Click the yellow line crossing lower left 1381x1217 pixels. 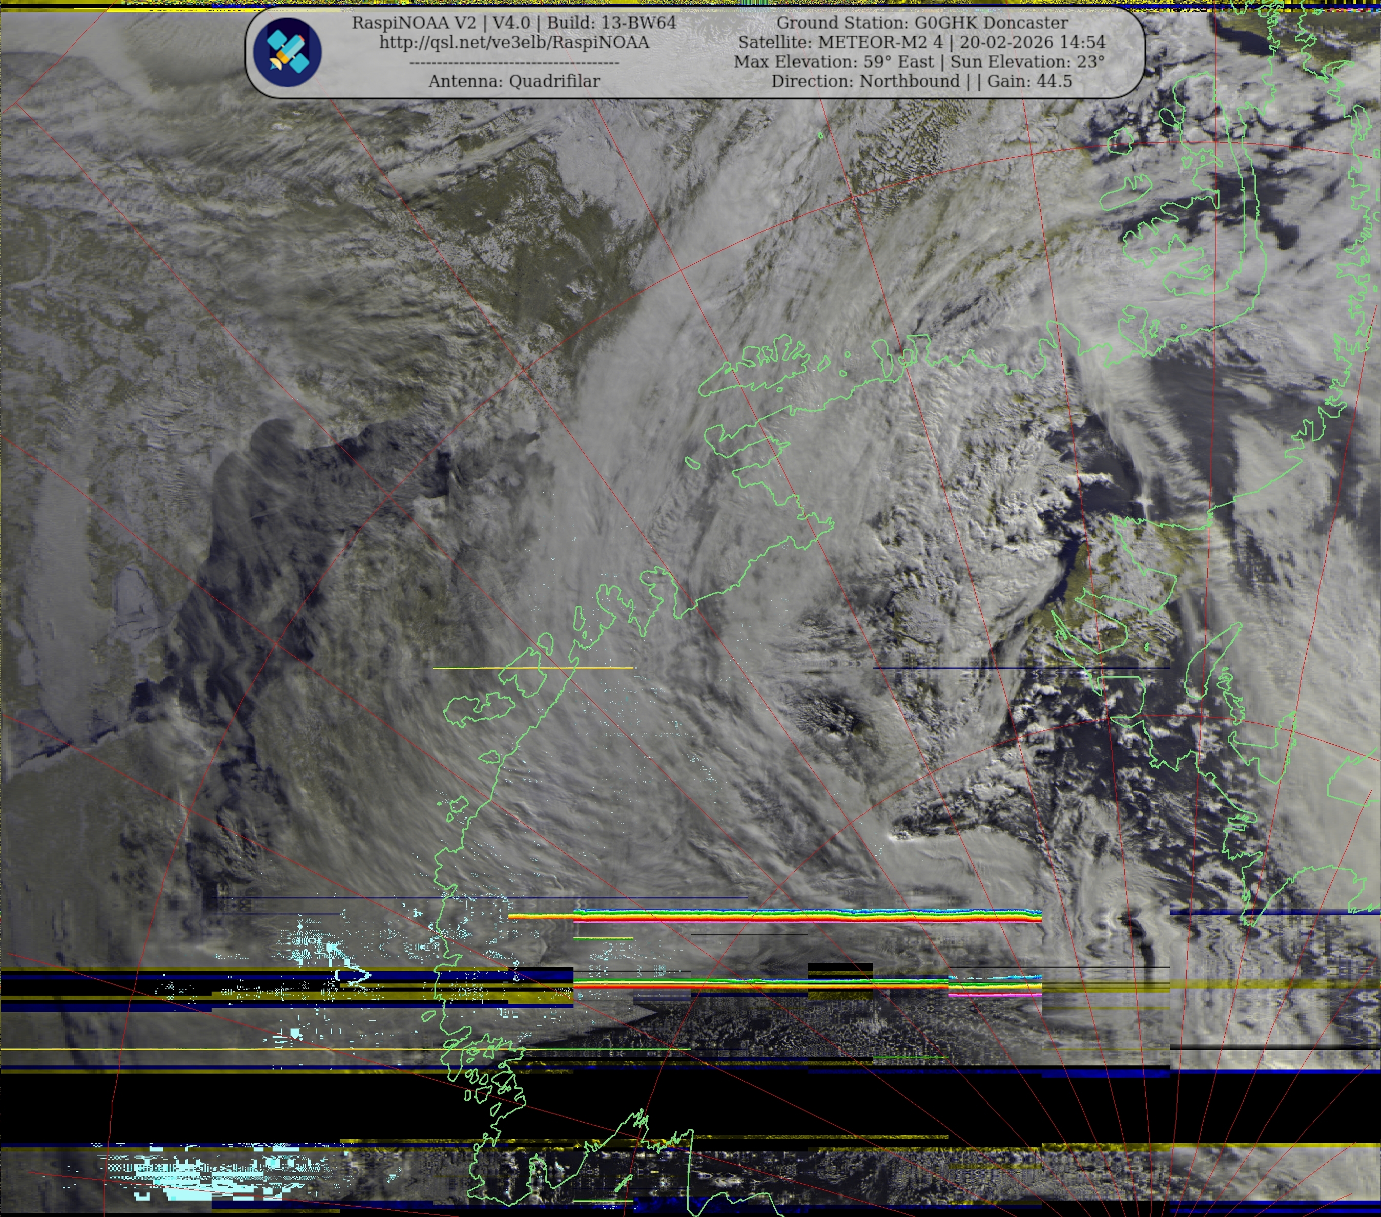[203, 1050]
